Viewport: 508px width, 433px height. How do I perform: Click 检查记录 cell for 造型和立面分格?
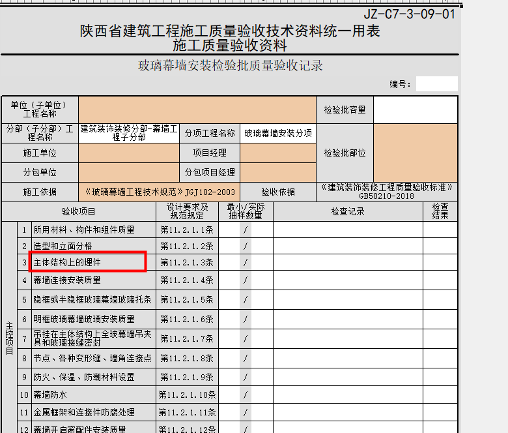point(347,246)
